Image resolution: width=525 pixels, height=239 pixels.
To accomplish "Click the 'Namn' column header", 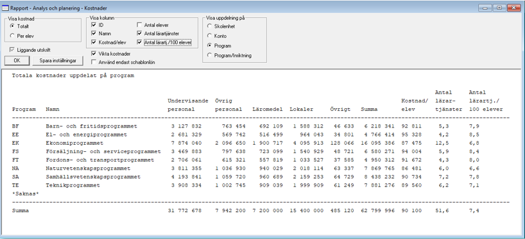I will (53, 110).
